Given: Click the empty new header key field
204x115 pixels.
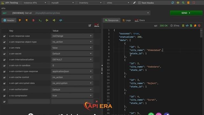Looking at the screenshot, I should pos(29,102).
